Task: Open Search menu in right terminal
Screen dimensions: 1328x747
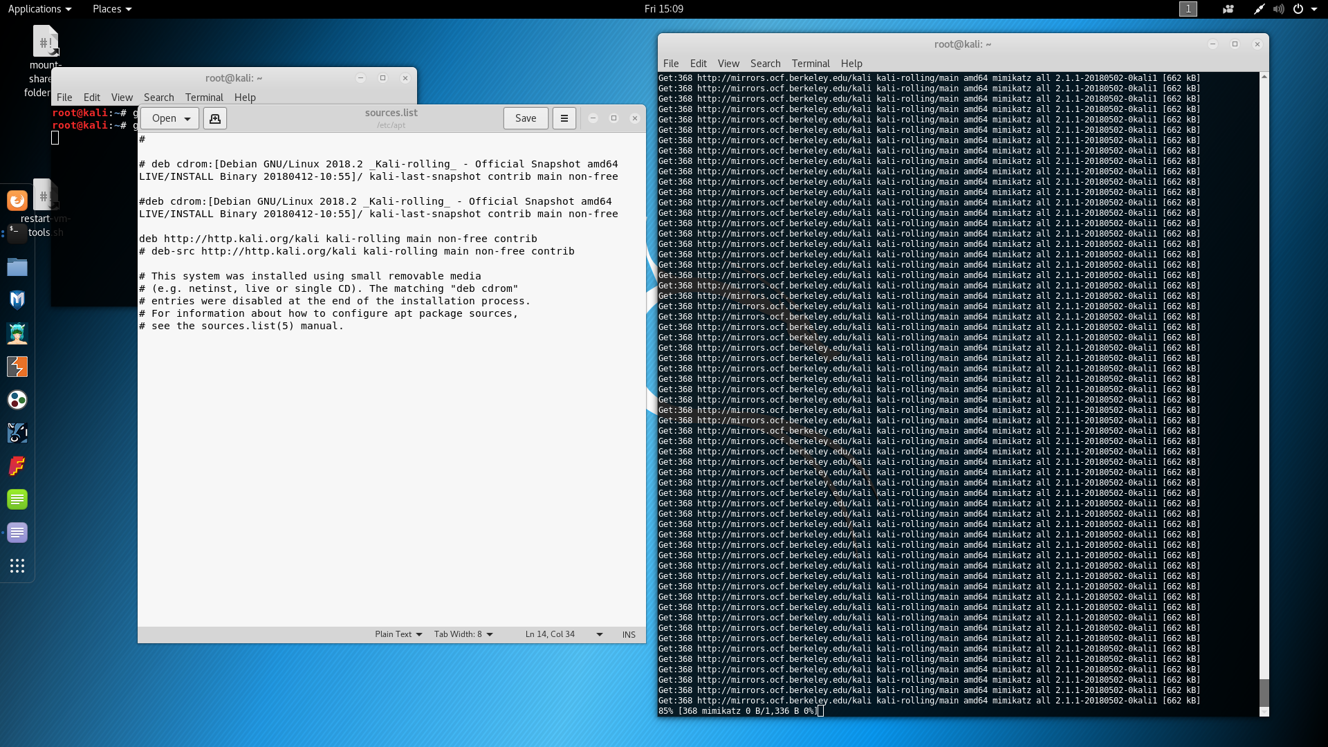Action: [765, 63]
